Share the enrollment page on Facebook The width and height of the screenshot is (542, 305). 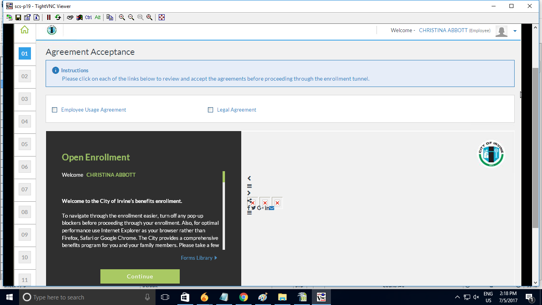pyautogui.click(x=249, y=207)
